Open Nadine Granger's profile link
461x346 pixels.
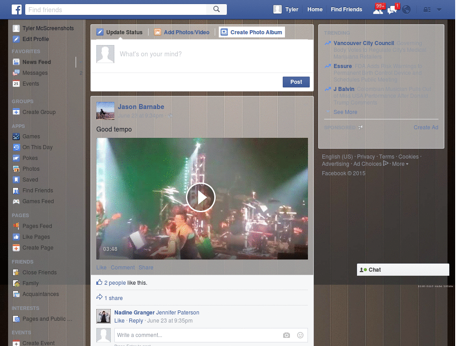click(134, 313)
